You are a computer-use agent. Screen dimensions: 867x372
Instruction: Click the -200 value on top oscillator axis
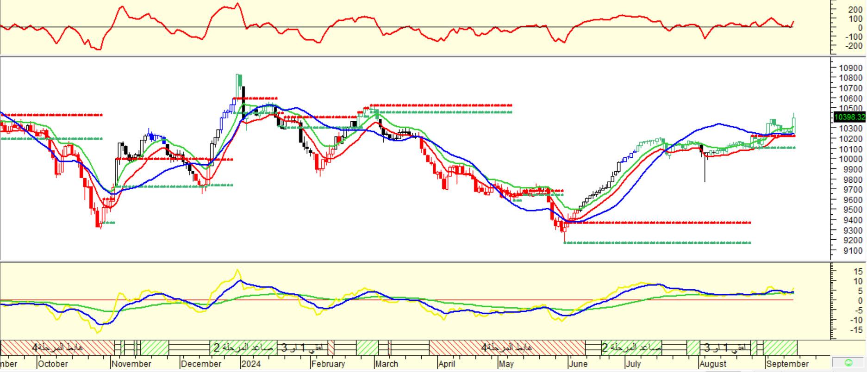(853, 46)
